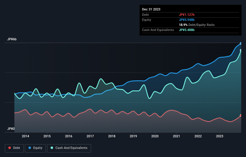Click the JP¥6b y-axis label

coord(12,39)
